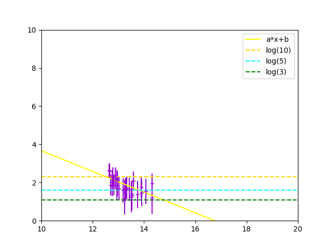Screen dimensions: 331x248
Task: Click the y-axis tick label 0
Action: [x=35, y=221]
